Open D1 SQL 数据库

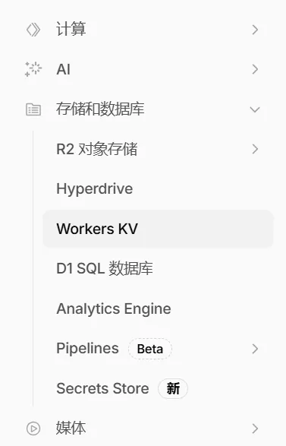pyautogui.click(x=105, y=268)
